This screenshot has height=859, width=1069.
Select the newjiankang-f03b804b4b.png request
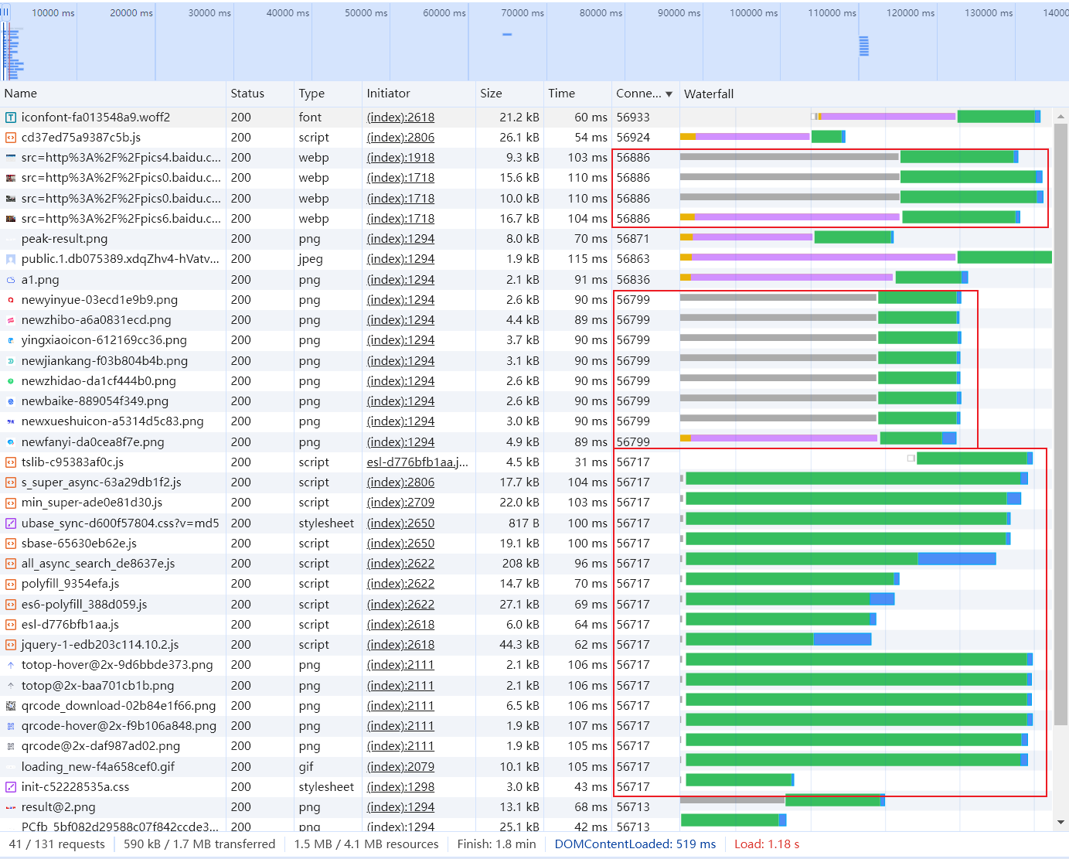pos(526,361)
